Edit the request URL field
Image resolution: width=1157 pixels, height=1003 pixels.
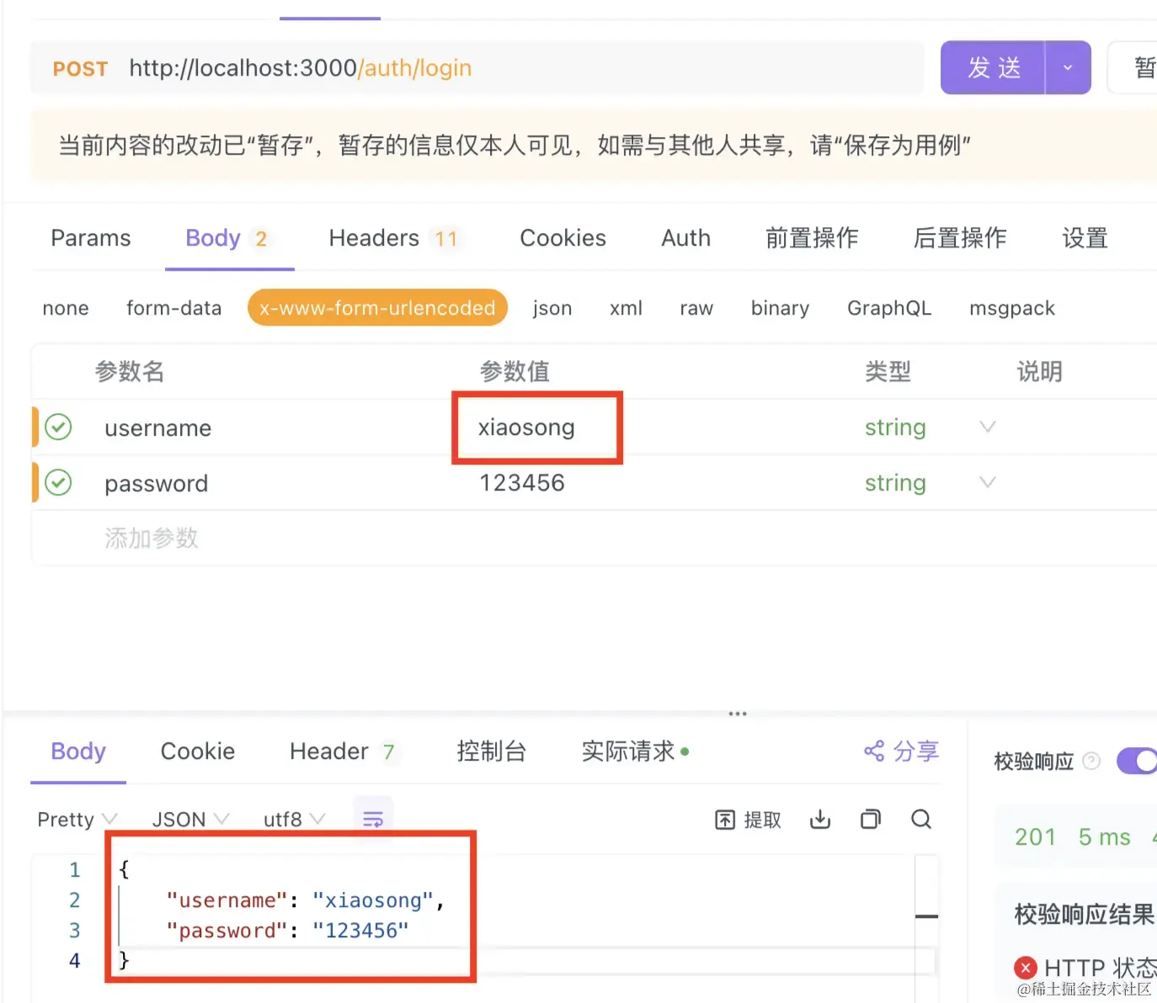click(x=477, y=67)
